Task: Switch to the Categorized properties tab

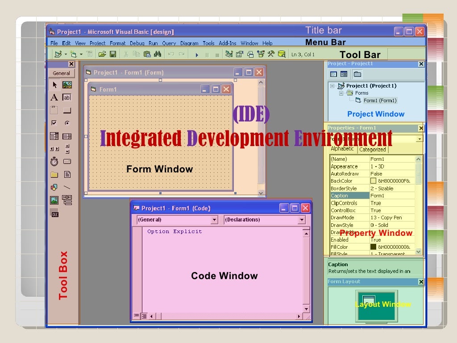Action: pos(373,149)
